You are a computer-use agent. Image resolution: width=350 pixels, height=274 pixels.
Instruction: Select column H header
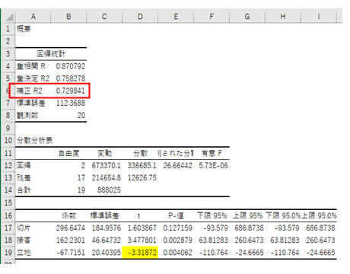(x=283, y=17)
